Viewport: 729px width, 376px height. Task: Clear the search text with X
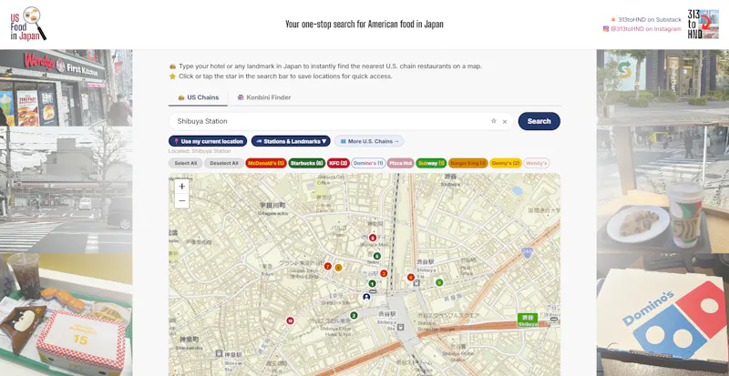coord(505,122)
